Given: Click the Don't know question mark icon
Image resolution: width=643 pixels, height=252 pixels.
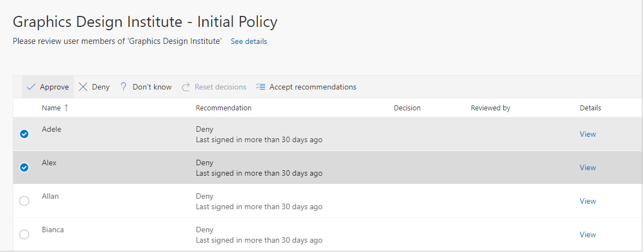Looking at the screenshot, I should coord(124,87).
